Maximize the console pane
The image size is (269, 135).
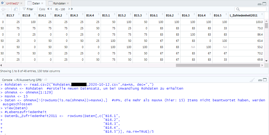tap(265, 79)
